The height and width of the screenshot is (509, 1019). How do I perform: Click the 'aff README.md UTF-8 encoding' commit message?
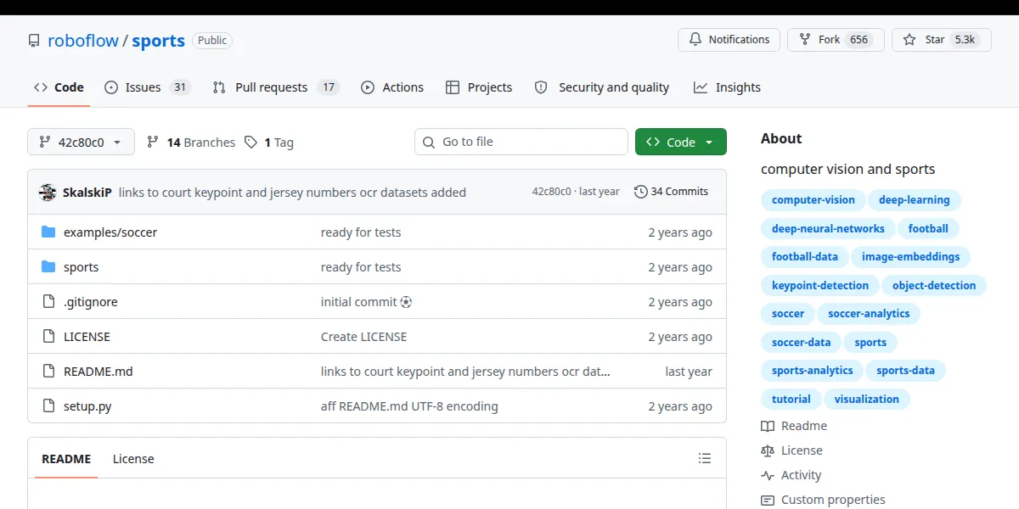pos(409,406)
